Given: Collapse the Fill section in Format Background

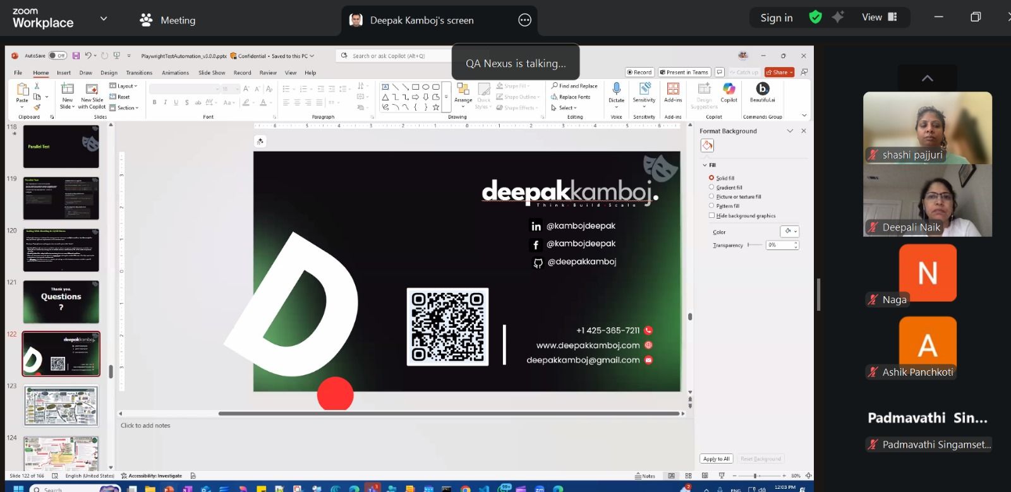Looking at the screenshot, I should coord(705,165).
